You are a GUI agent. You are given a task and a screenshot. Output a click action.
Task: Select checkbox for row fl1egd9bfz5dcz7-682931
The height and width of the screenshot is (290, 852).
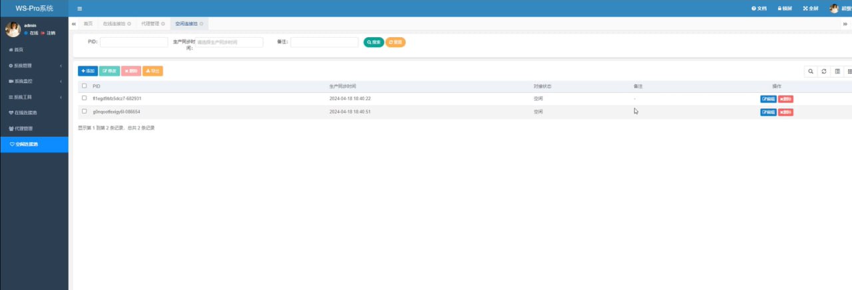pyautogui.click(x=84, y=98)
